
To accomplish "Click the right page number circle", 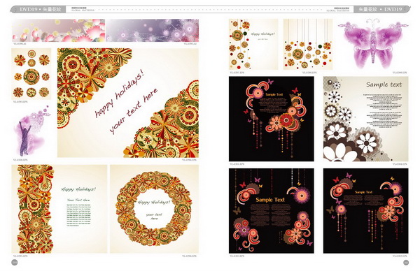I will [406, 263].
